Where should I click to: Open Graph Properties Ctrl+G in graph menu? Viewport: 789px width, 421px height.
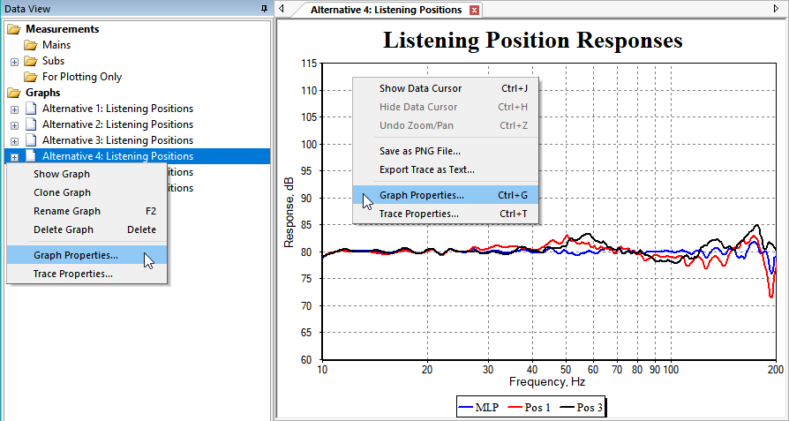click(x=446, y=195)
